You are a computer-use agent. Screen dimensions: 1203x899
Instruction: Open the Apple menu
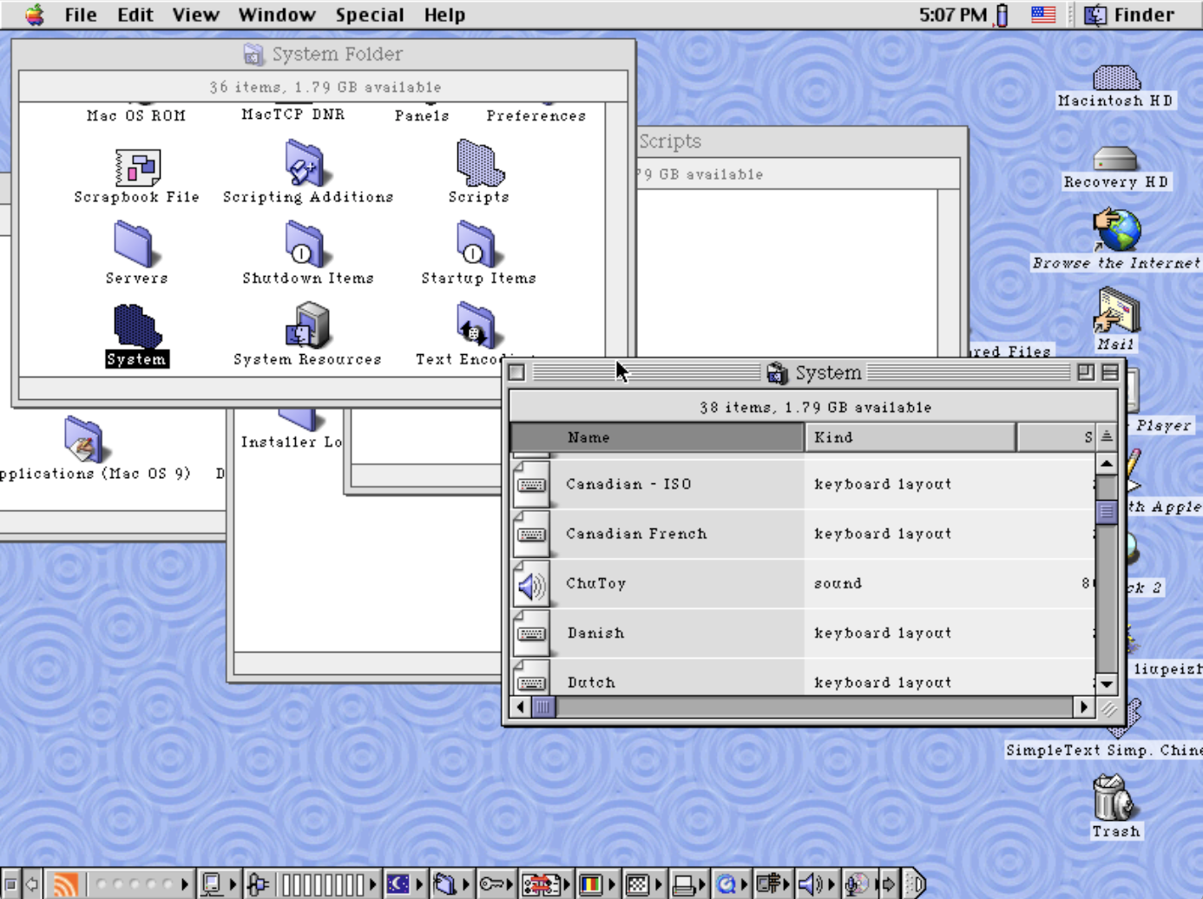(34, 15)
